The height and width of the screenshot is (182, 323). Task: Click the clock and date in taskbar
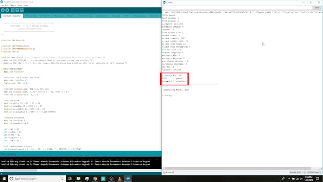pyautogui.click(x=309, y=178)
